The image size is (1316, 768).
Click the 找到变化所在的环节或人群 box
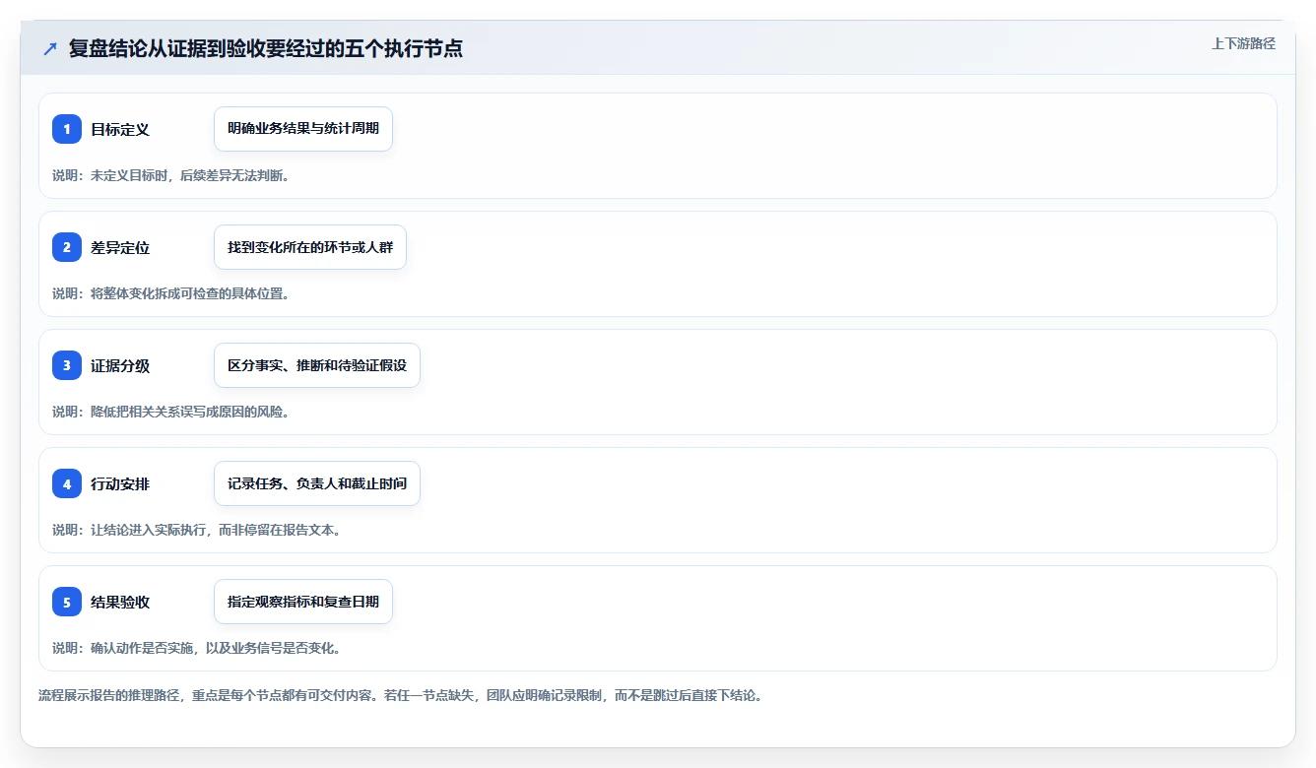click(310, 247)
